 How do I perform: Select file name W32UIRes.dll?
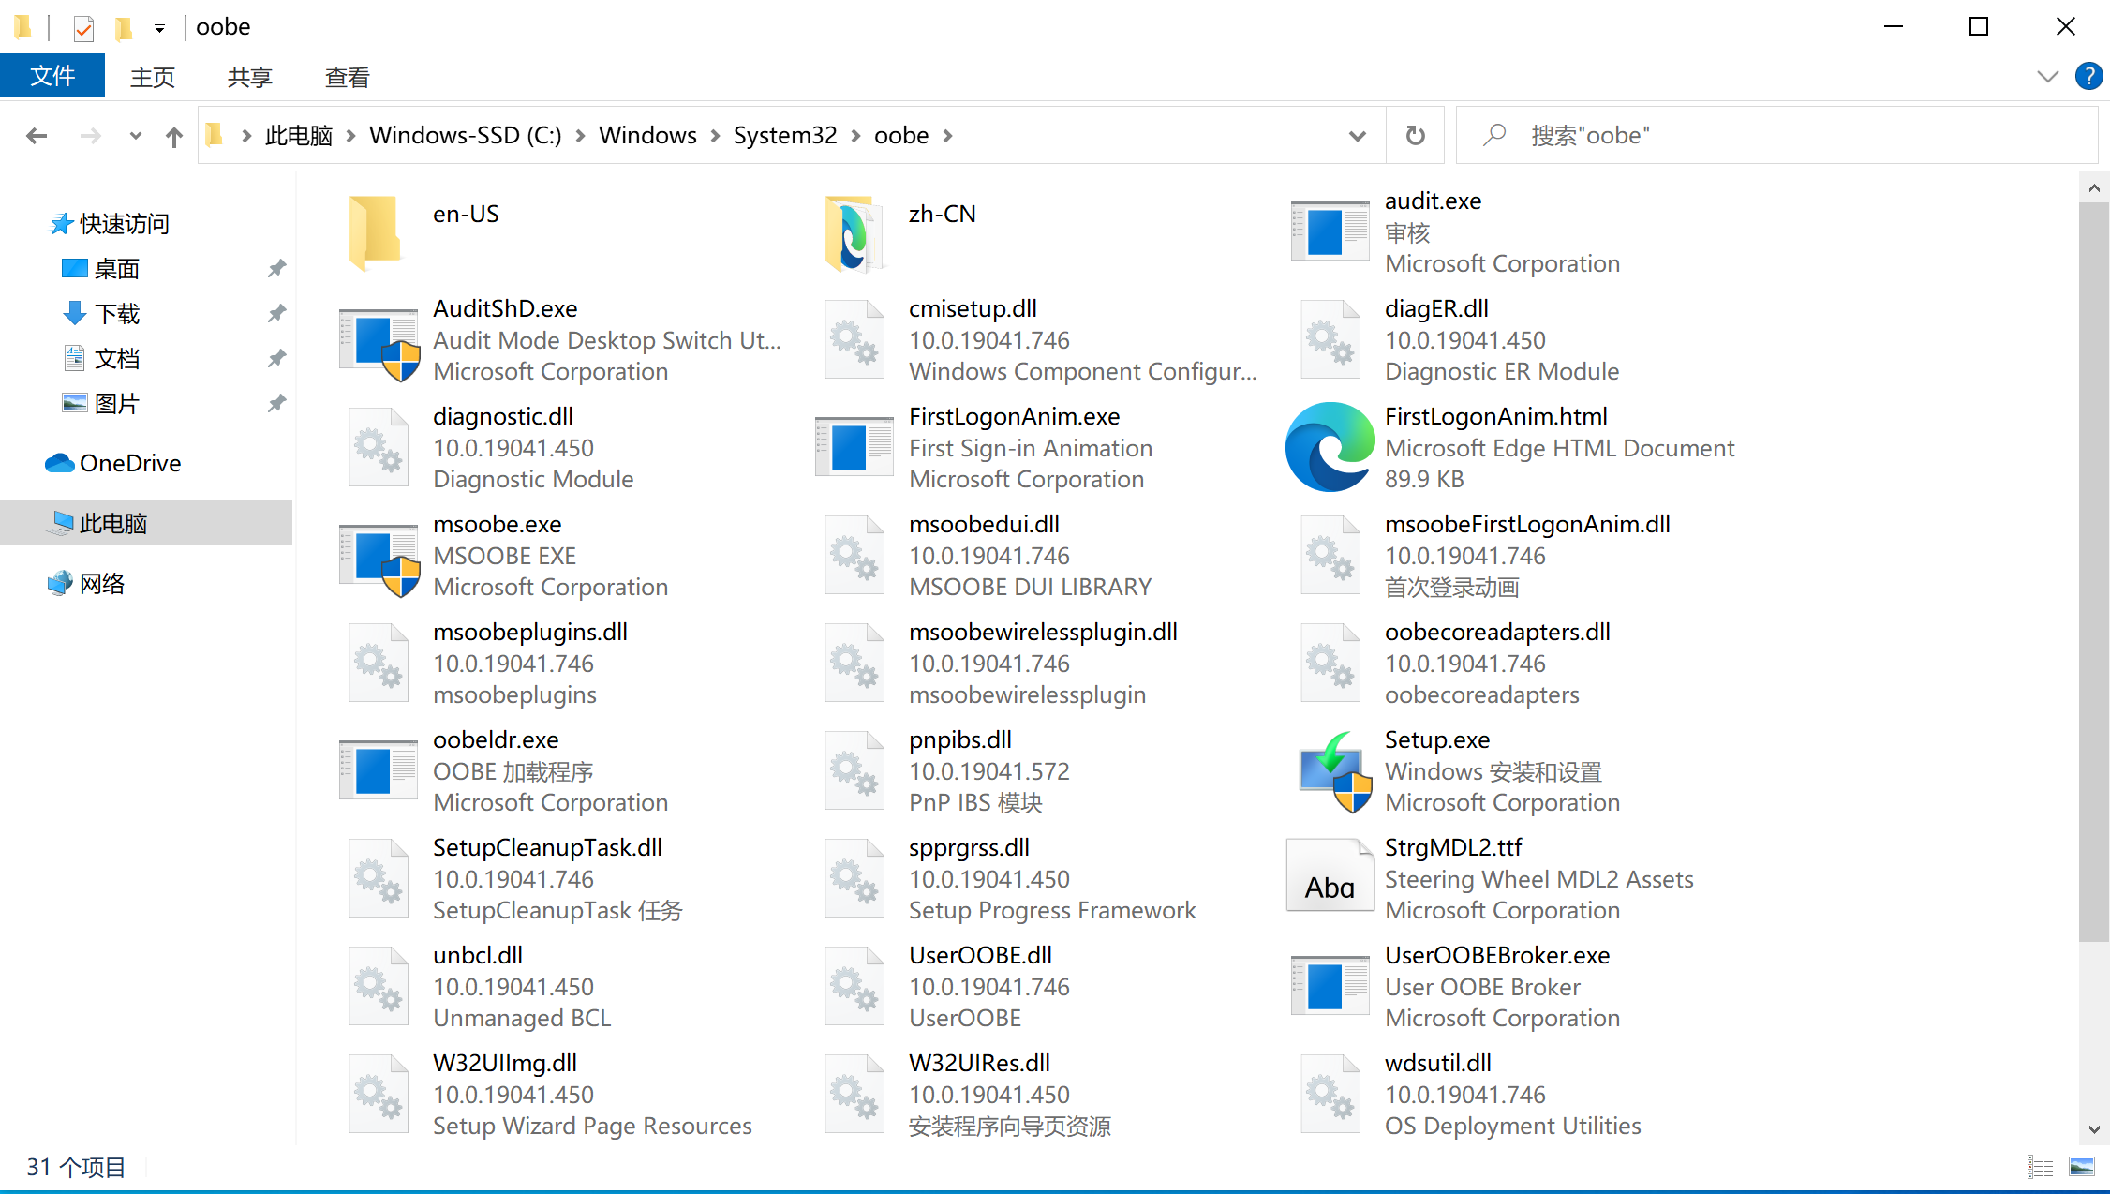(x=979, y=1063)
